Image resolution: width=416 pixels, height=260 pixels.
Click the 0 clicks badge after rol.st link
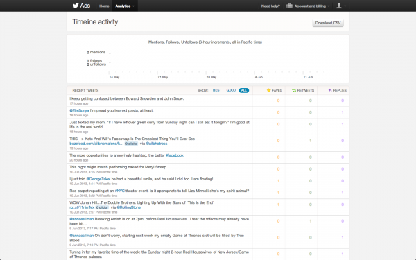click(102, 207)
